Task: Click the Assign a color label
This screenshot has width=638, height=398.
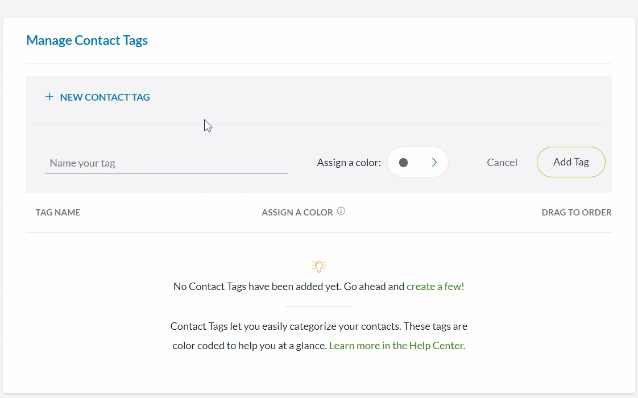Action: (x=349, y=162)
